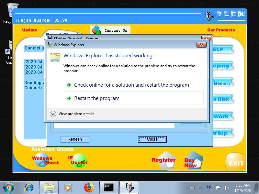259x194 pixels.
Task: Open the Network ribbon button on right
Action: tap(223, 116)
